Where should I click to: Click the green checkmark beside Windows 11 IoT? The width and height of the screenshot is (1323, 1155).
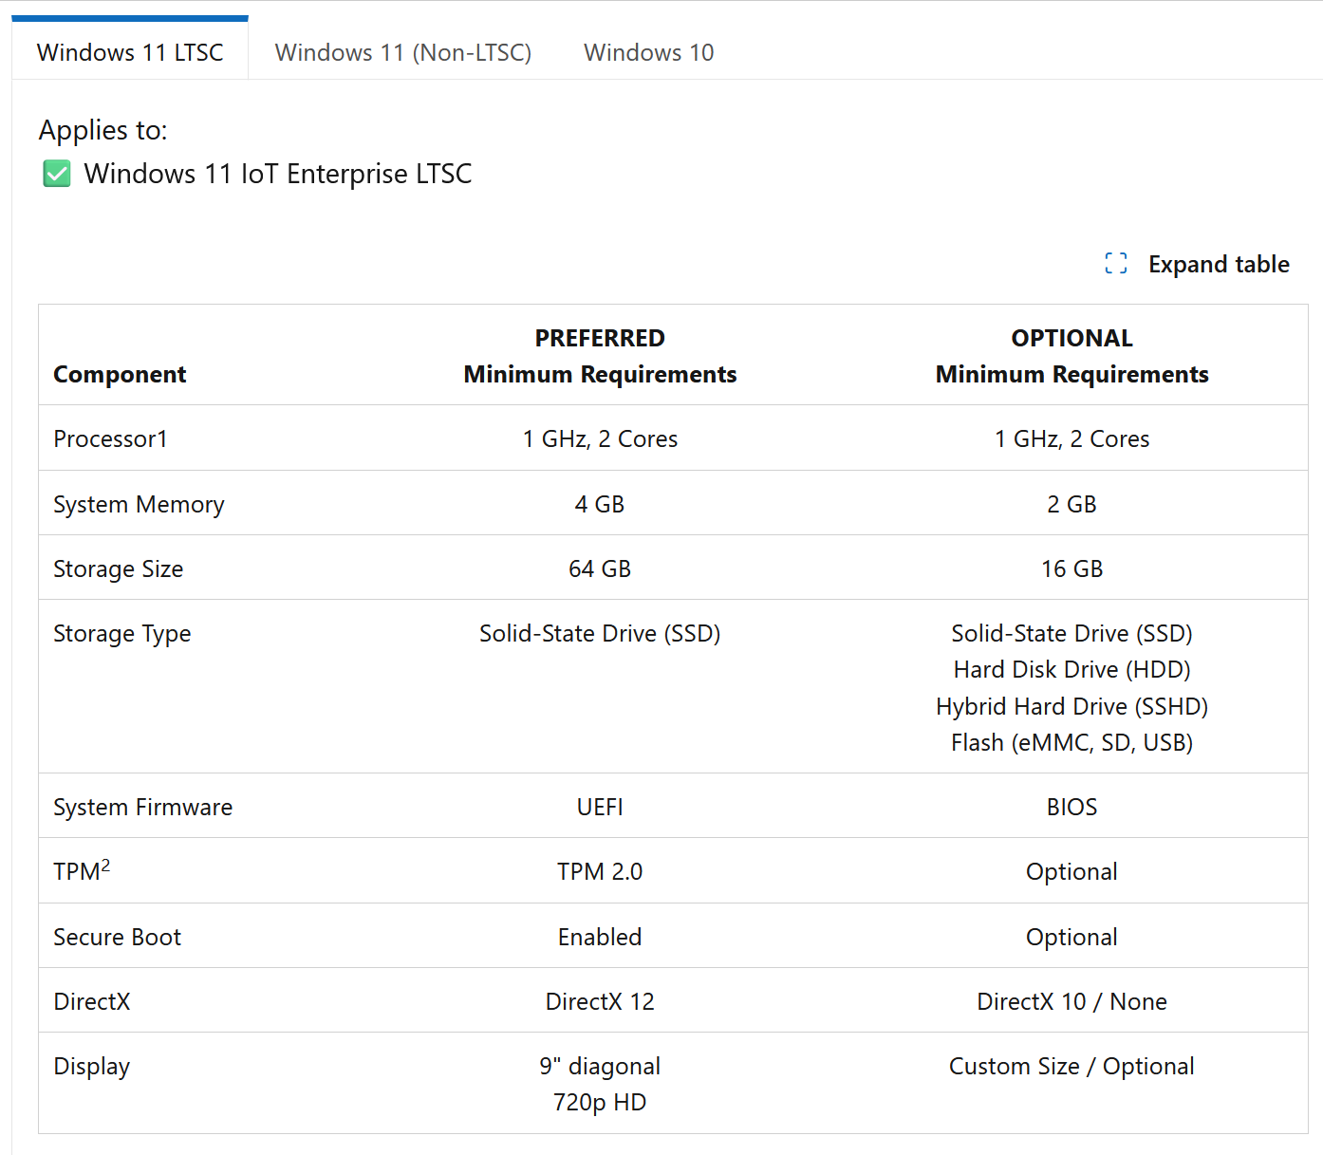(57, 174)
